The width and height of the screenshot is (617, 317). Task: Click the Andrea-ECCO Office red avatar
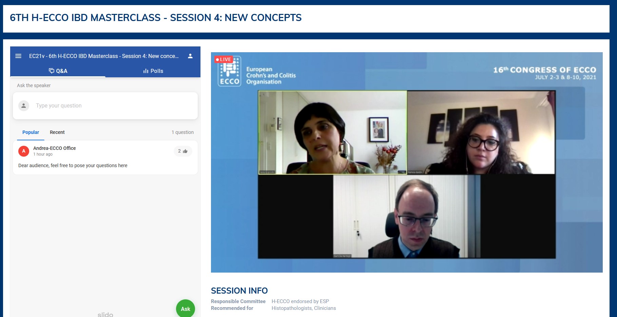pyautogui.click(x=24, y=151)
